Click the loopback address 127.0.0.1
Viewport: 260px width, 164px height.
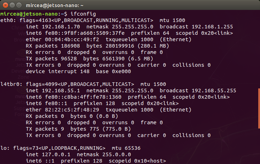point(56,154)
